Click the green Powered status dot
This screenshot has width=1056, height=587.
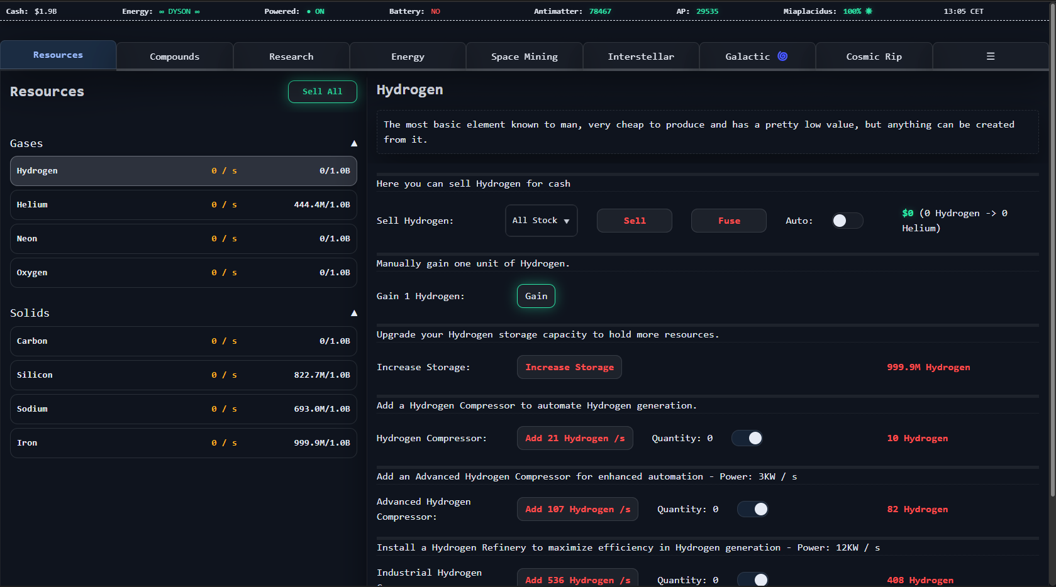pos(309,11)
